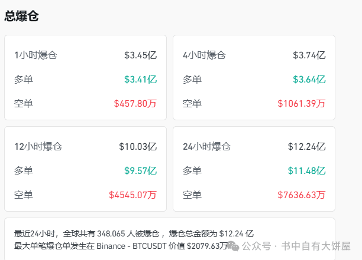Click the $3.64亿 long liquidation value

click(309, 80)
